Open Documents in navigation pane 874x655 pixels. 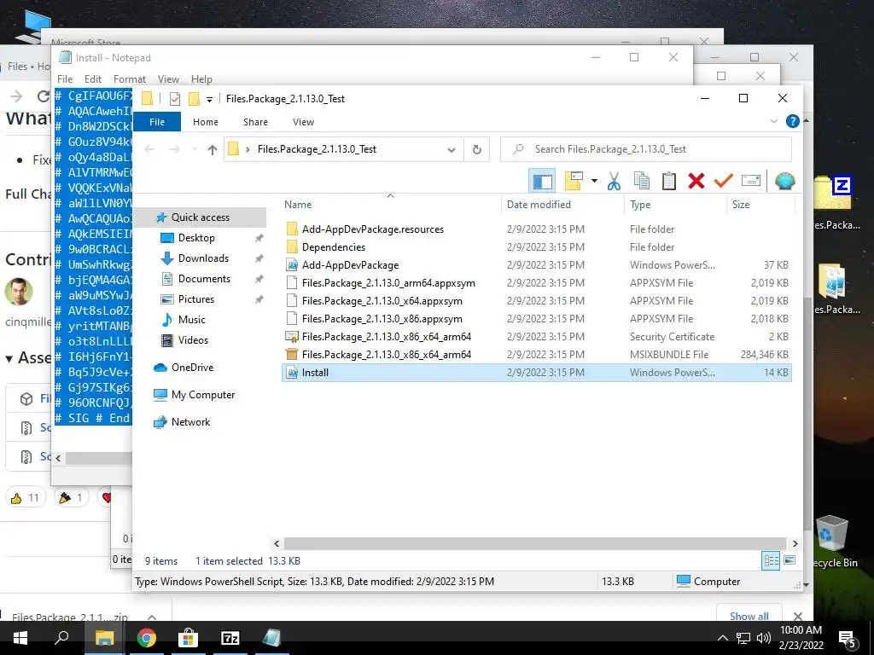(204, 279)
